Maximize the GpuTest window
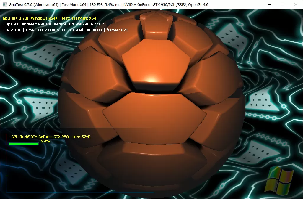 (283, 4)
